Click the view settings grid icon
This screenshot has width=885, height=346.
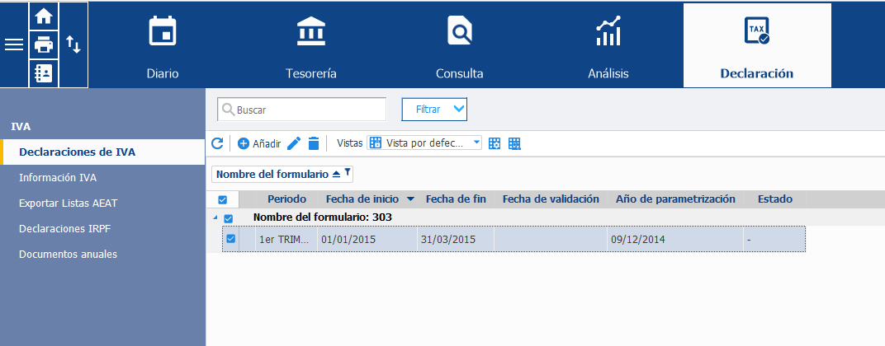[495, 143]
